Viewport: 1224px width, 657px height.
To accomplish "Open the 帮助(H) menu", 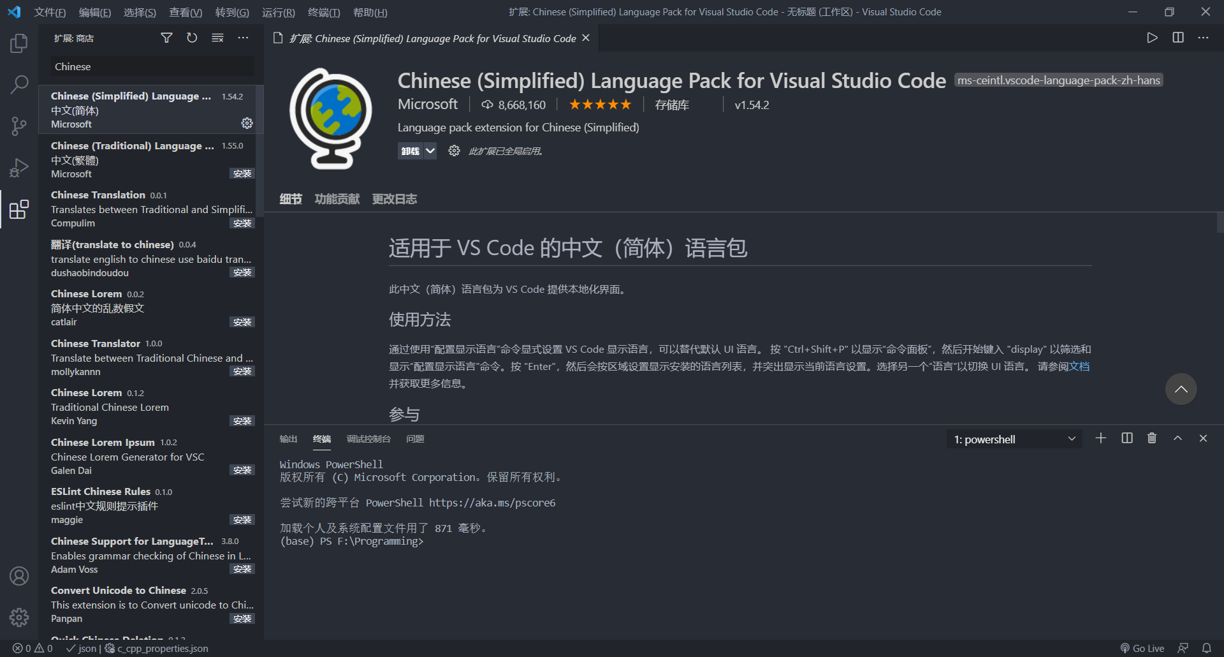I will click(370, 12).
